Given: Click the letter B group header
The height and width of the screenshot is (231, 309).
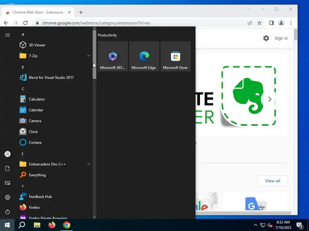Looking at the screenshot, I should (x=23, y=67).
